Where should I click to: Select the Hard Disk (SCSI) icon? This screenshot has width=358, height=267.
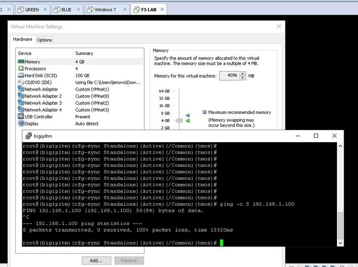click(21, 75)
